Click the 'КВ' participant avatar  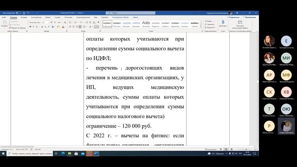tap(286, 92)
